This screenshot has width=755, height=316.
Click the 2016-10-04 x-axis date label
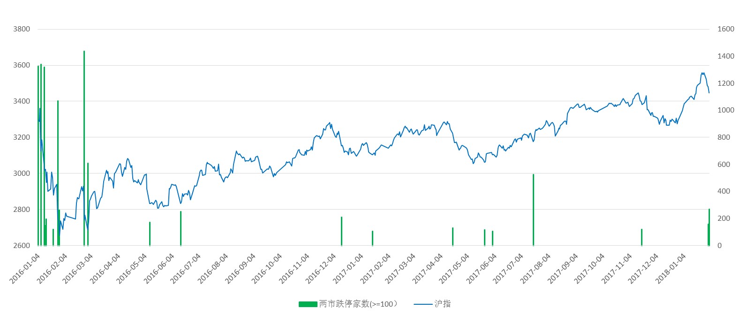click(x=267, y=269)
